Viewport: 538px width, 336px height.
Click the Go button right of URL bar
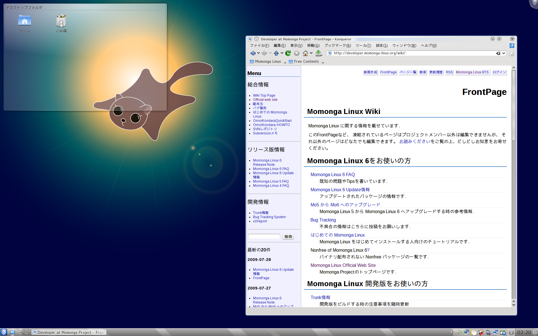click(512, 53)
